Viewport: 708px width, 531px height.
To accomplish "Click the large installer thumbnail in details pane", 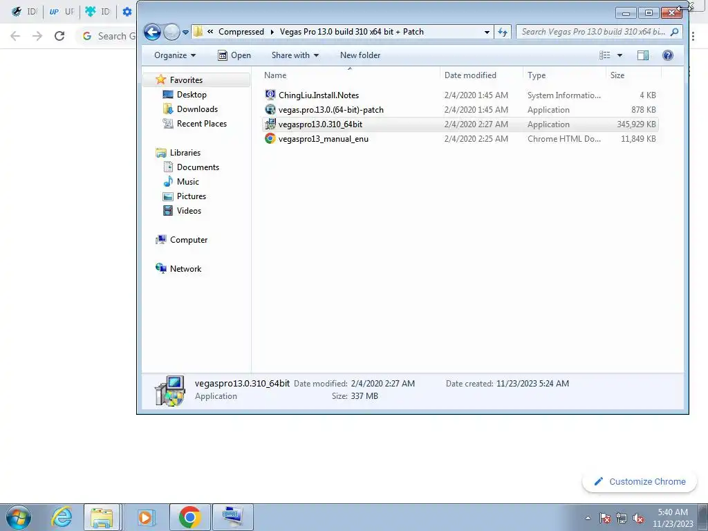I will 170,391.
